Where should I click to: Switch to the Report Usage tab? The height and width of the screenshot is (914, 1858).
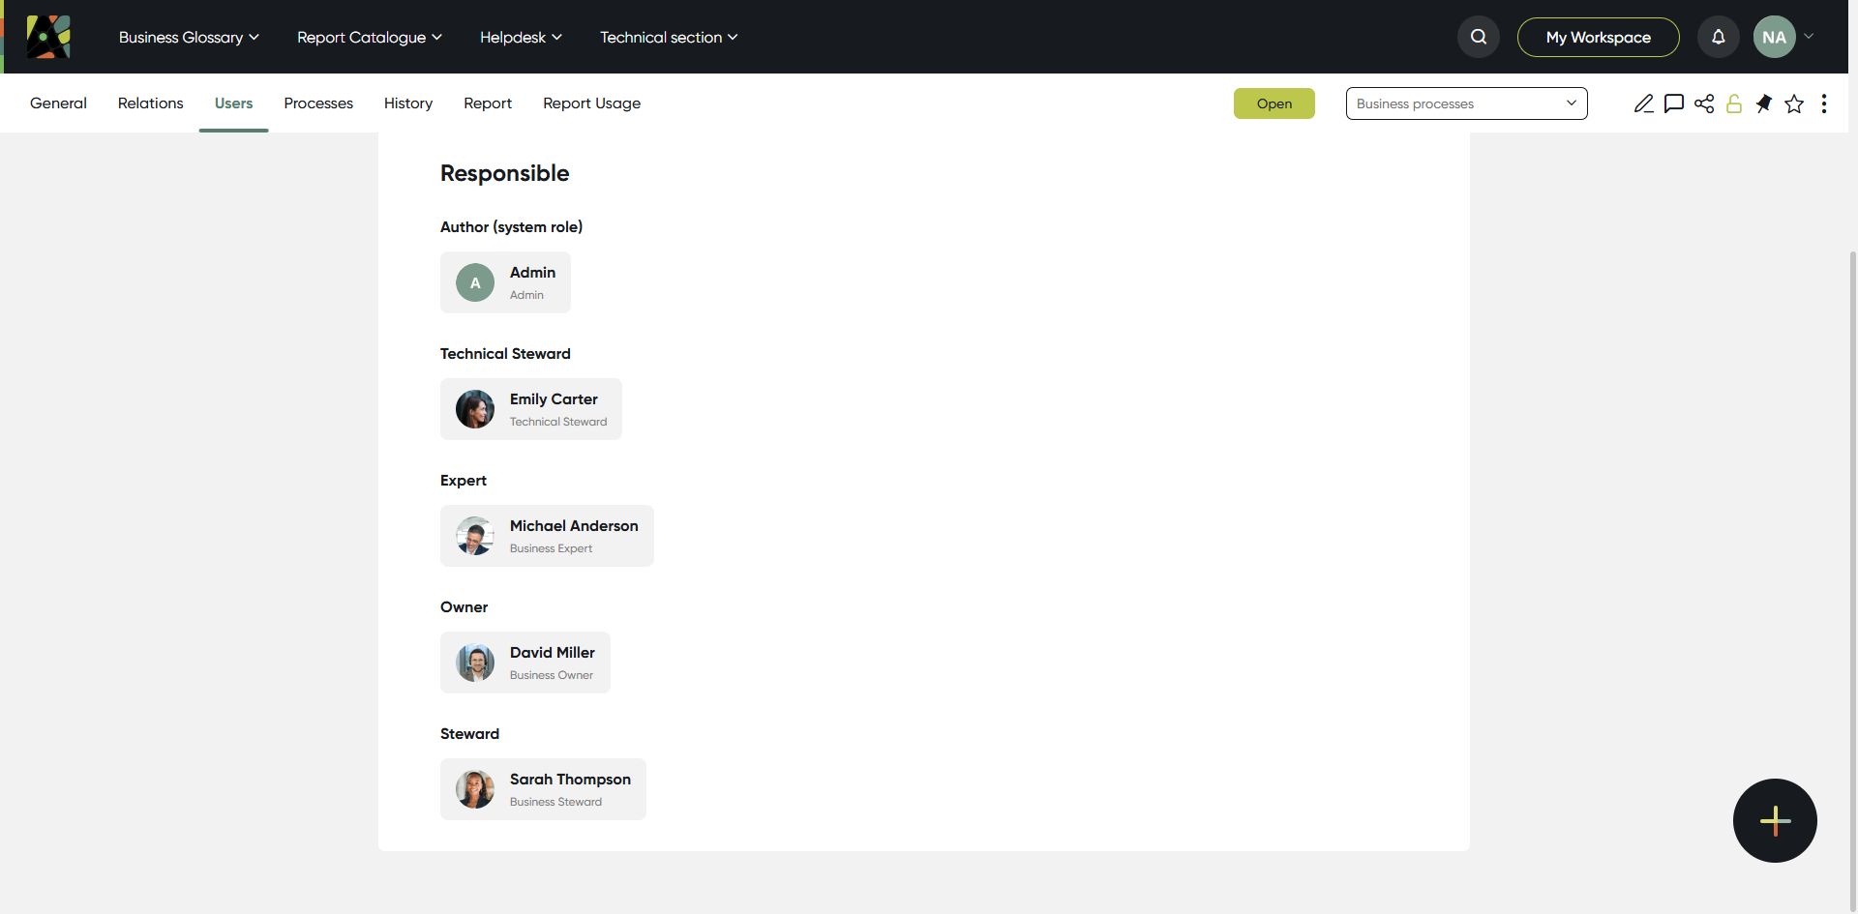[x=591, y=103]
